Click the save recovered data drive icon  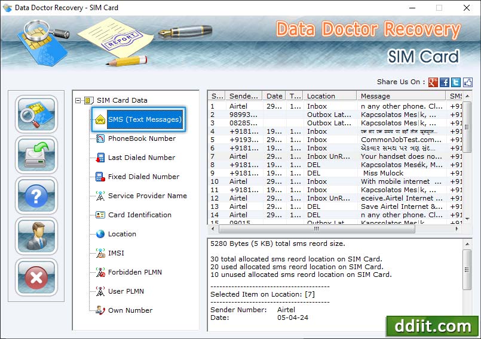(36, 155)
